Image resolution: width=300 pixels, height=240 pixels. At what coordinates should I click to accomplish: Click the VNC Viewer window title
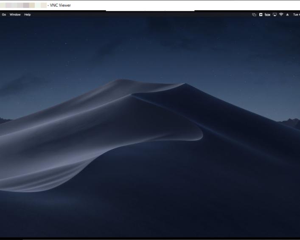(60, 6)
